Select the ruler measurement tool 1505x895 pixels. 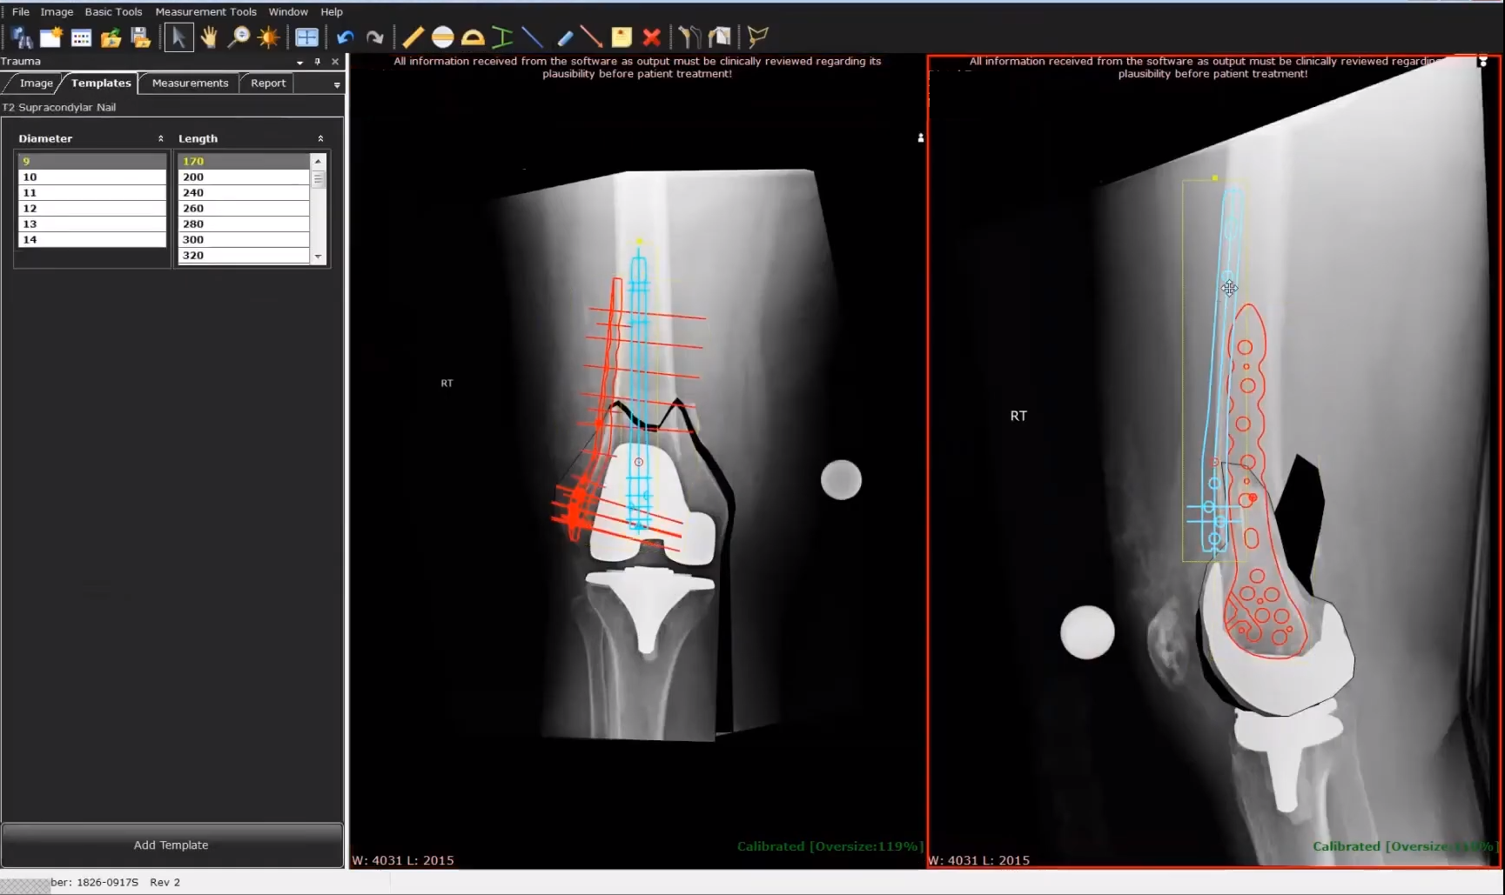point(413,37)
